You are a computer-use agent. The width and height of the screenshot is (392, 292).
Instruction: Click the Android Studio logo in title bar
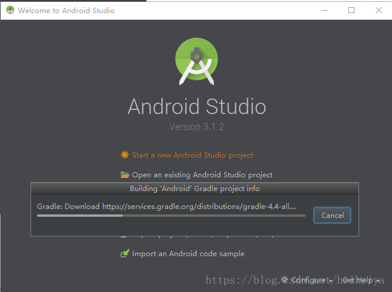(x=10, y=10)
